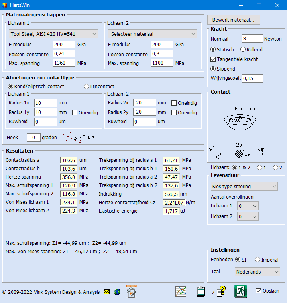Click the email envelope icon

coord(106,292)
